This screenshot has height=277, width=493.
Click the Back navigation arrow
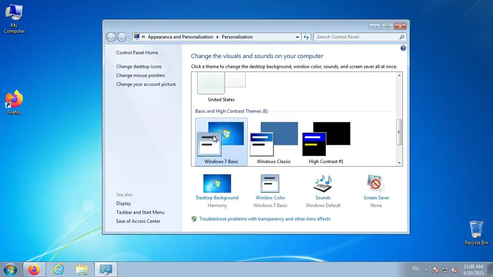(x=111, y=37)
